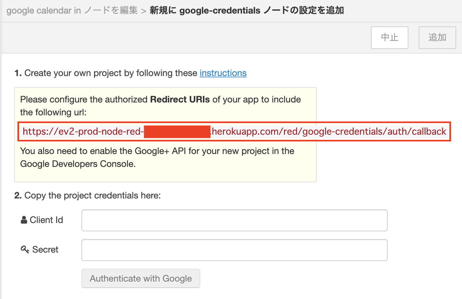This screenshot has height=299, width=462.
Task: Click the 'Redirect URIs' bold text
Action: tap(180, 100)
